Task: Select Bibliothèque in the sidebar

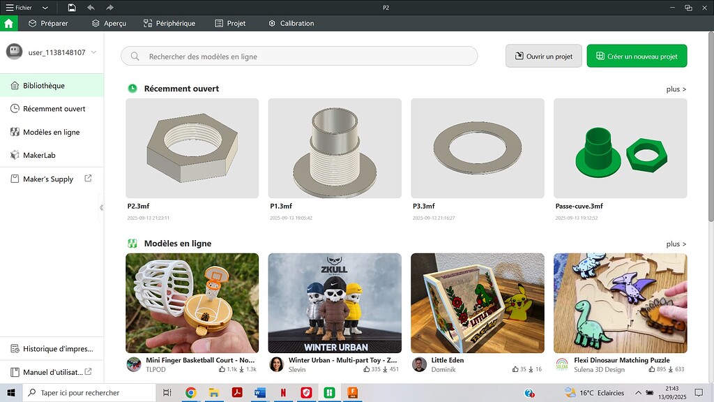Action: [x=52, y=85]
